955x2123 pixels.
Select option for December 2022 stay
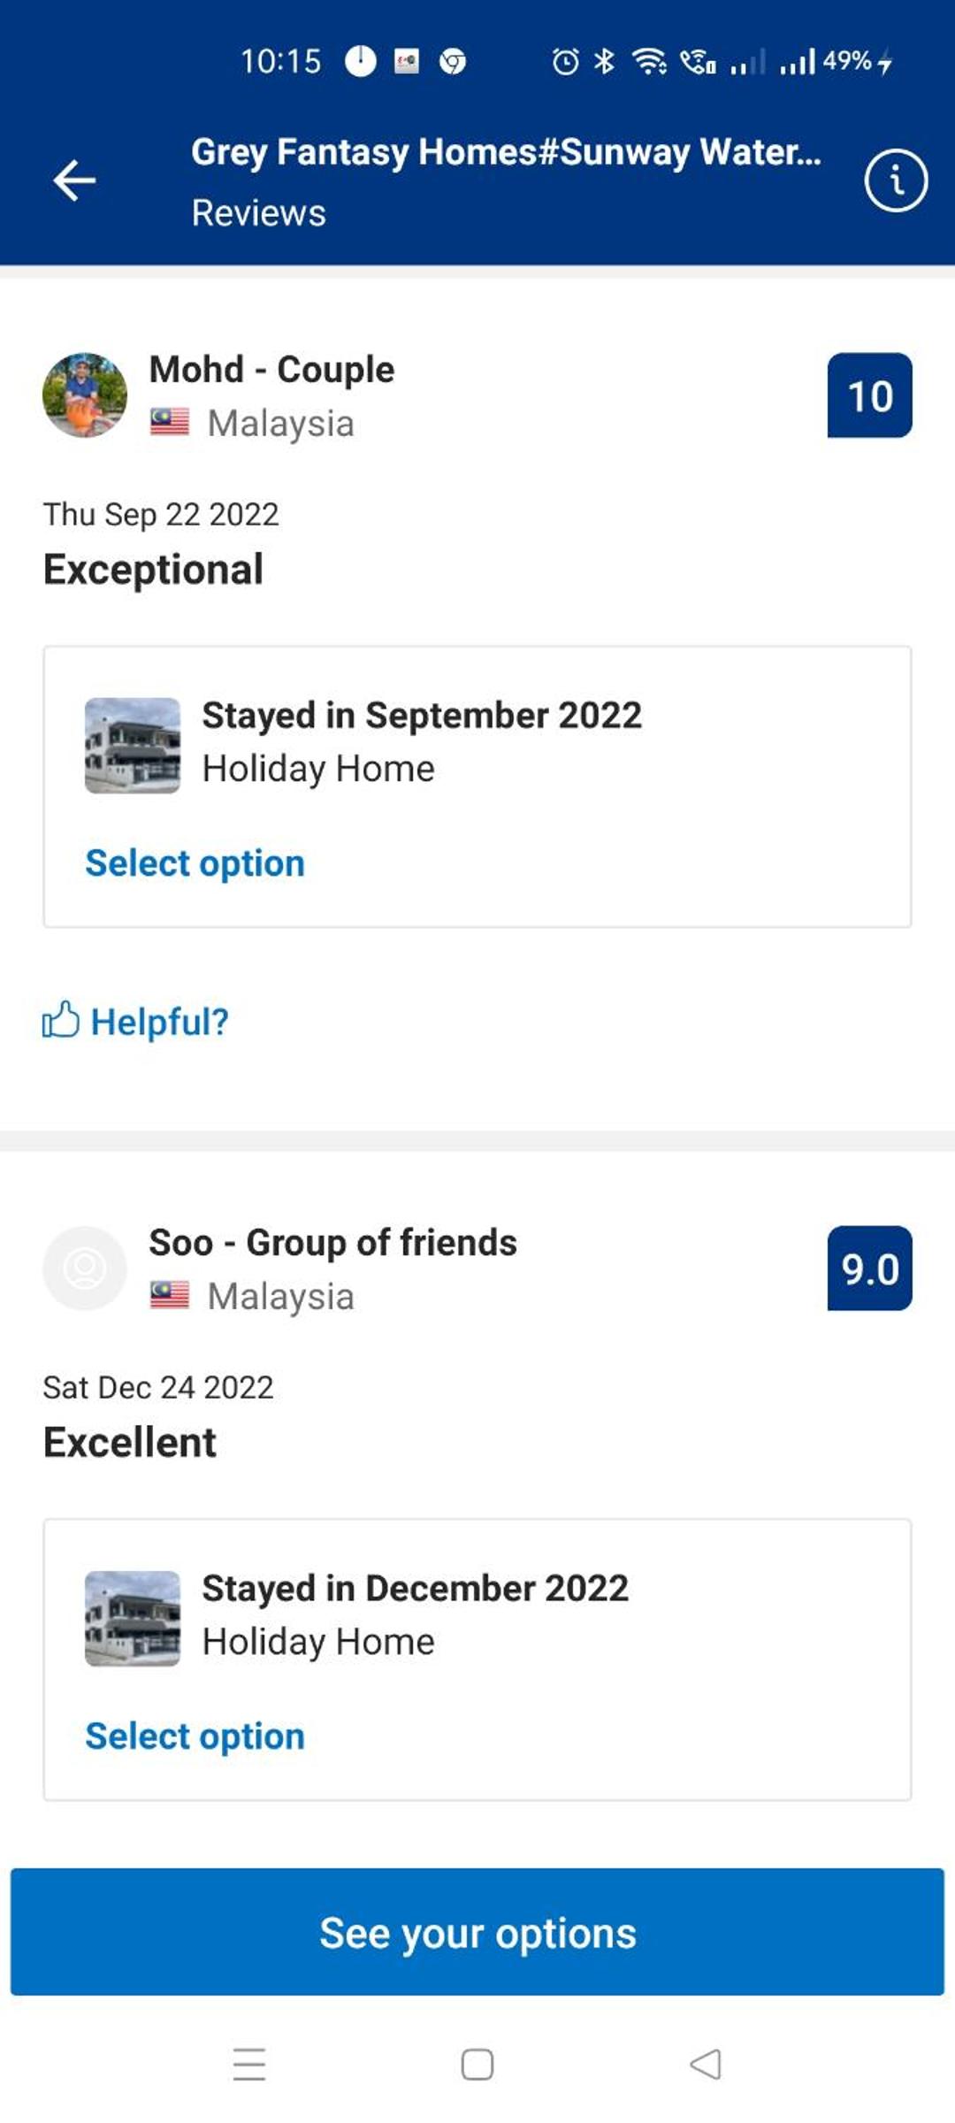tap(195, 1736)
